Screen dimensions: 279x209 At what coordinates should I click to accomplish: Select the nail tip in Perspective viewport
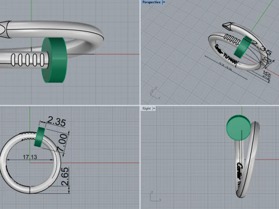pyautogui.click(x=228, y=26)
